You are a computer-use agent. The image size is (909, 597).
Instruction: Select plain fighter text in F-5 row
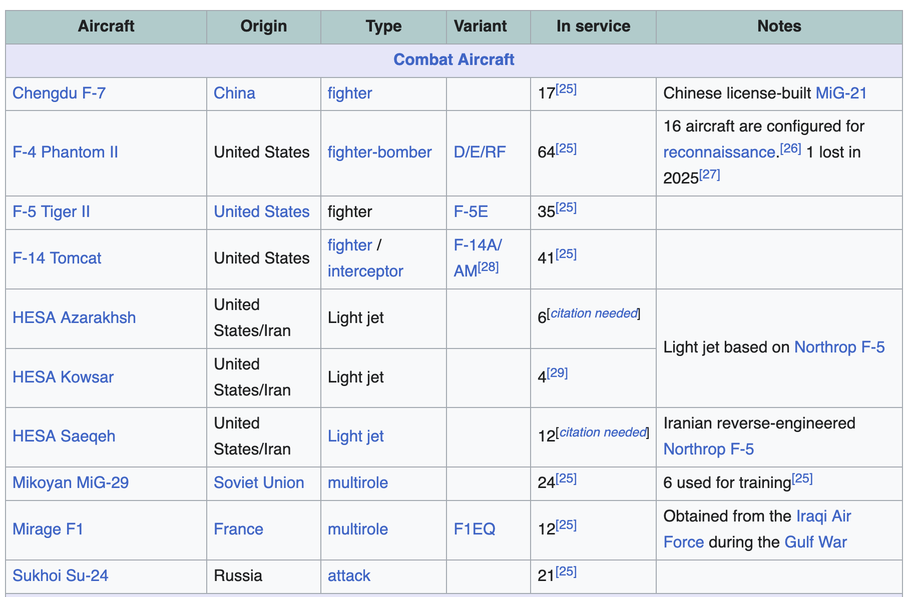(x=350, y=211)
